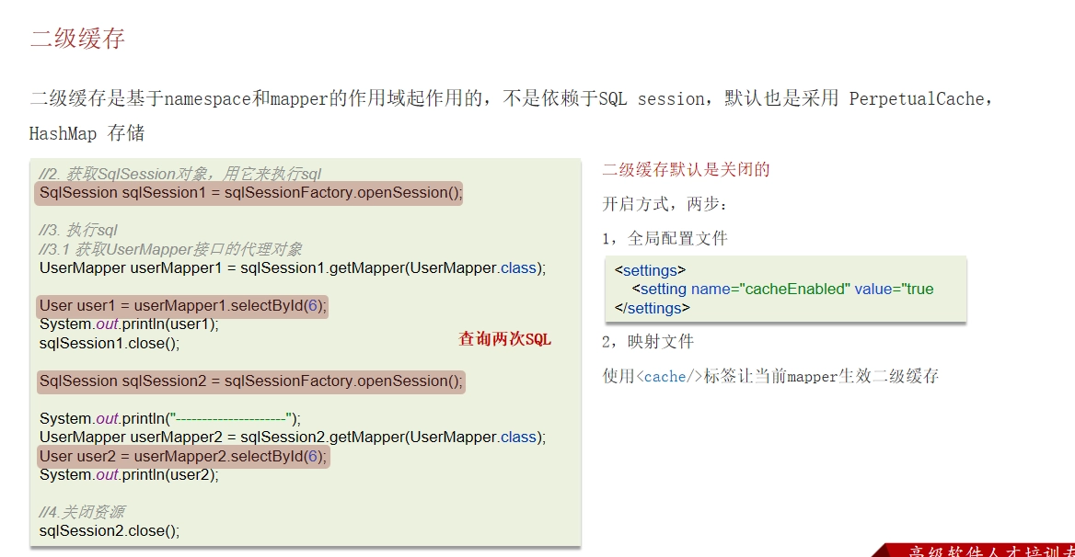This screenshot has width=1075, height=557.
Task: Click the 1，全局配置文件 step label
Action: tap(665, 238)
